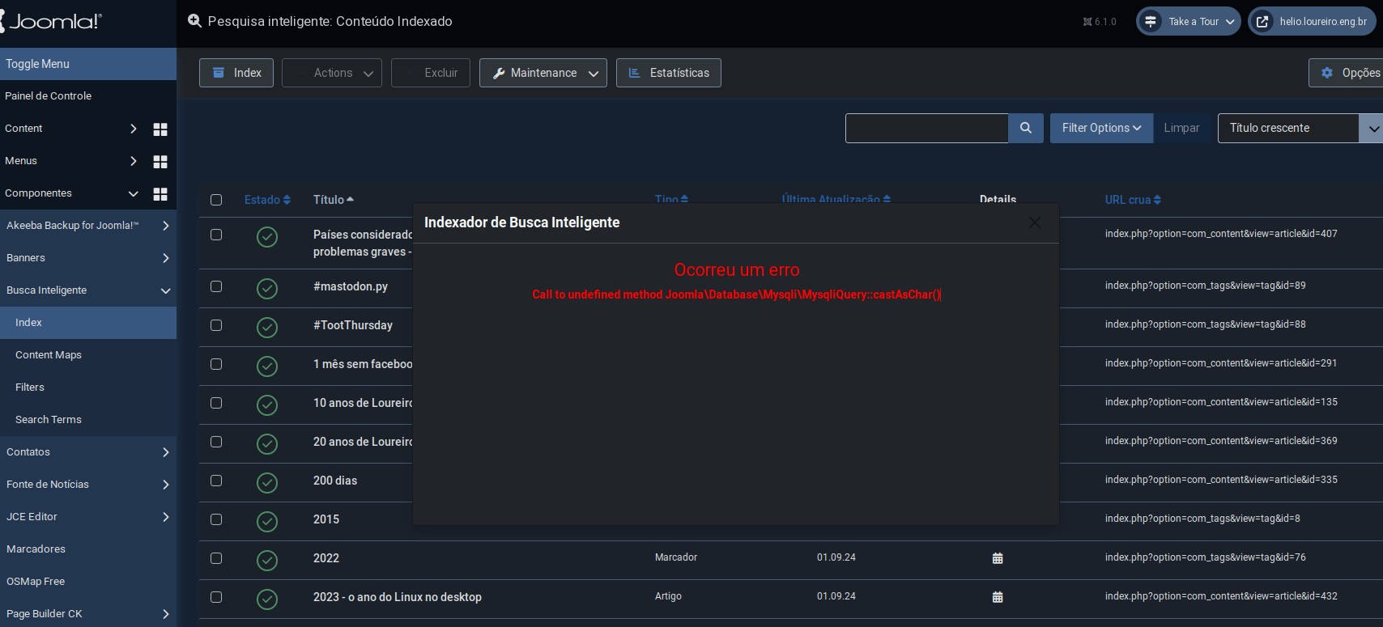Open the Maintenance dropdown

point(543,73)
